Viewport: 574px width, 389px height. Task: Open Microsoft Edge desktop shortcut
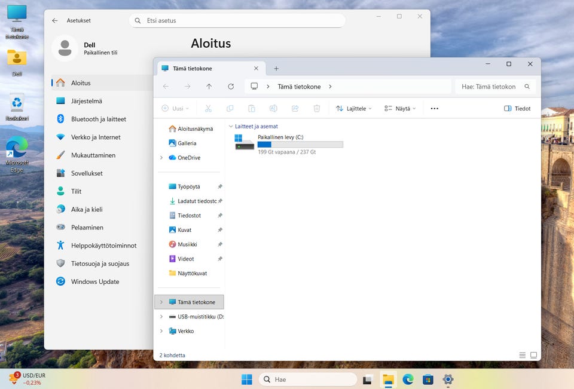click(17, 154)
